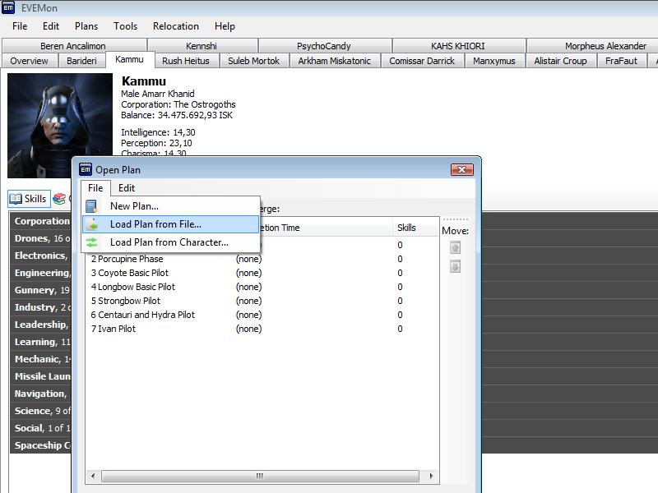Click the Move down arrow button
Image resolution: width=658 pixels, height=493 pixels.
(455, 266)
